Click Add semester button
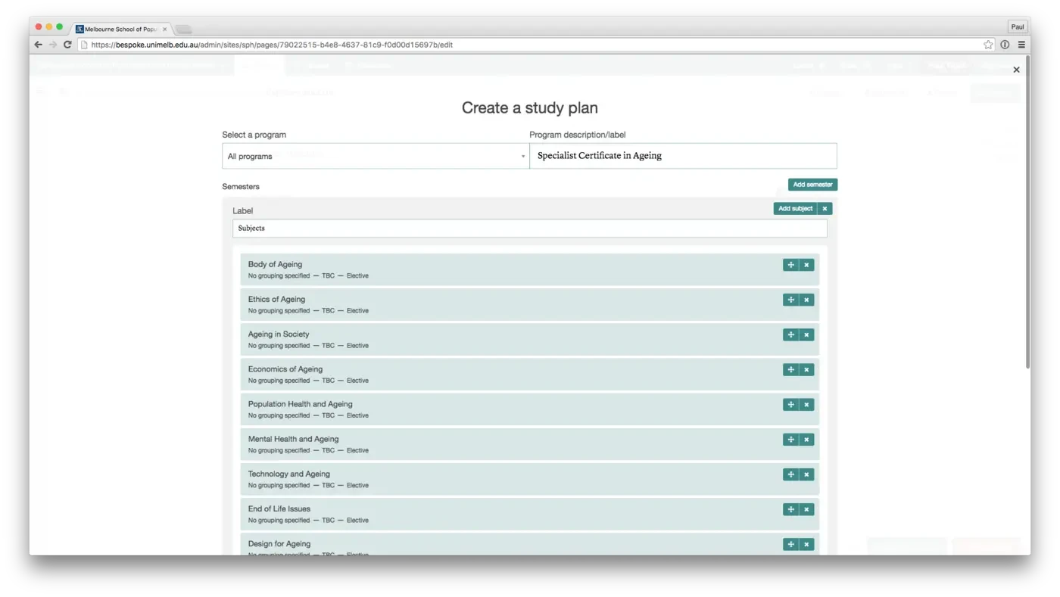The height and width of the screenshot is (597, 1060). tap(812, 185)
